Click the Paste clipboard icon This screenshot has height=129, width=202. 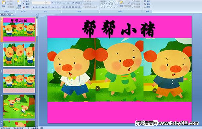tap(4, 4)
